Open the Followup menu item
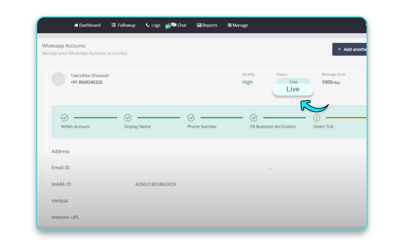 point(123,25)
